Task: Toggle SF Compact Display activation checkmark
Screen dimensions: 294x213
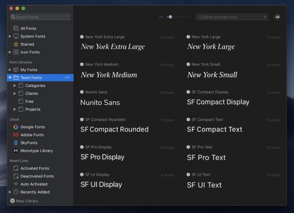Action: [188, 92]
